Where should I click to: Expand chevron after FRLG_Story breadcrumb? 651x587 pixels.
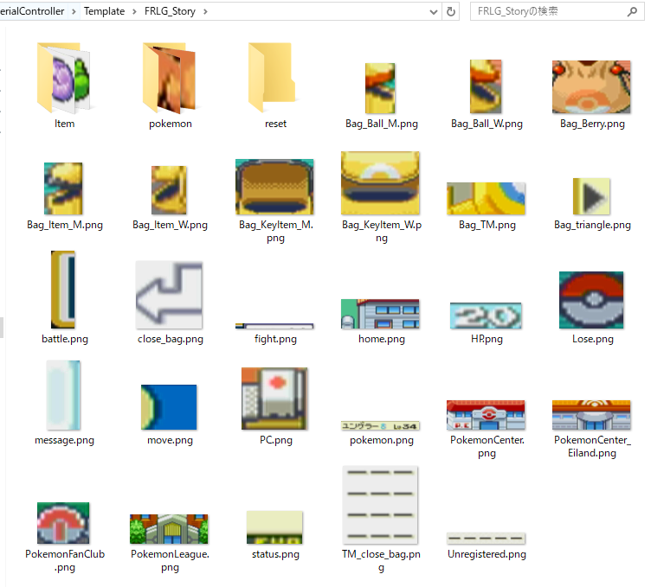(205, 11)
